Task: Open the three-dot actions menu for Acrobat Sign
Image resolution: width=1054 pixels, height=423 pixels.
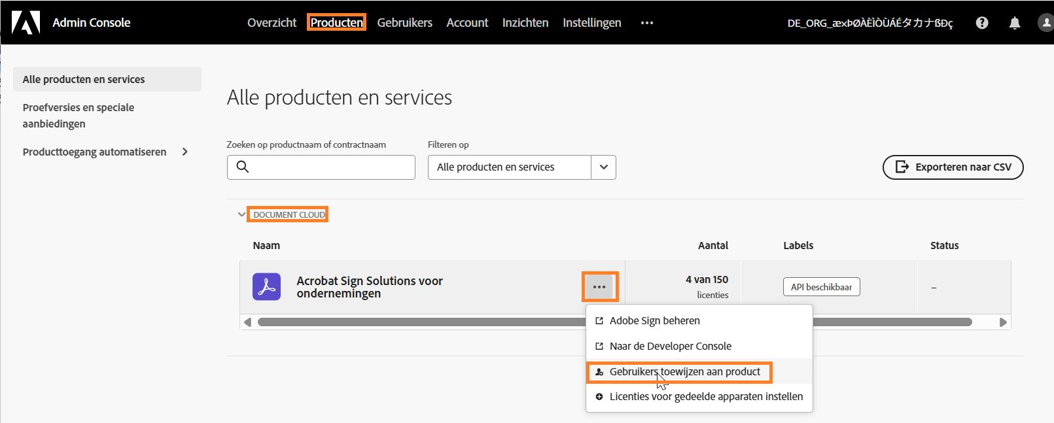Action: [599, 287]
